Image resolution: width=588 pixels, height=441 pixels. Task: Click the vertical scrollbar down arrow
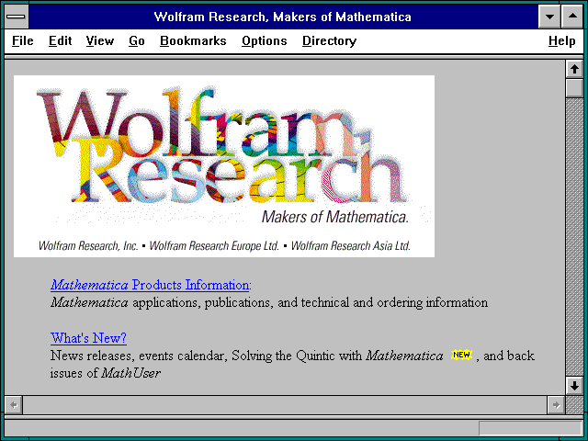(574, 386)
